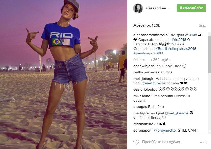Image resolution: width=211 pixels, height=149 pixels.
Task: Open the alessandraa... username in the header
Action: [157, 8]
